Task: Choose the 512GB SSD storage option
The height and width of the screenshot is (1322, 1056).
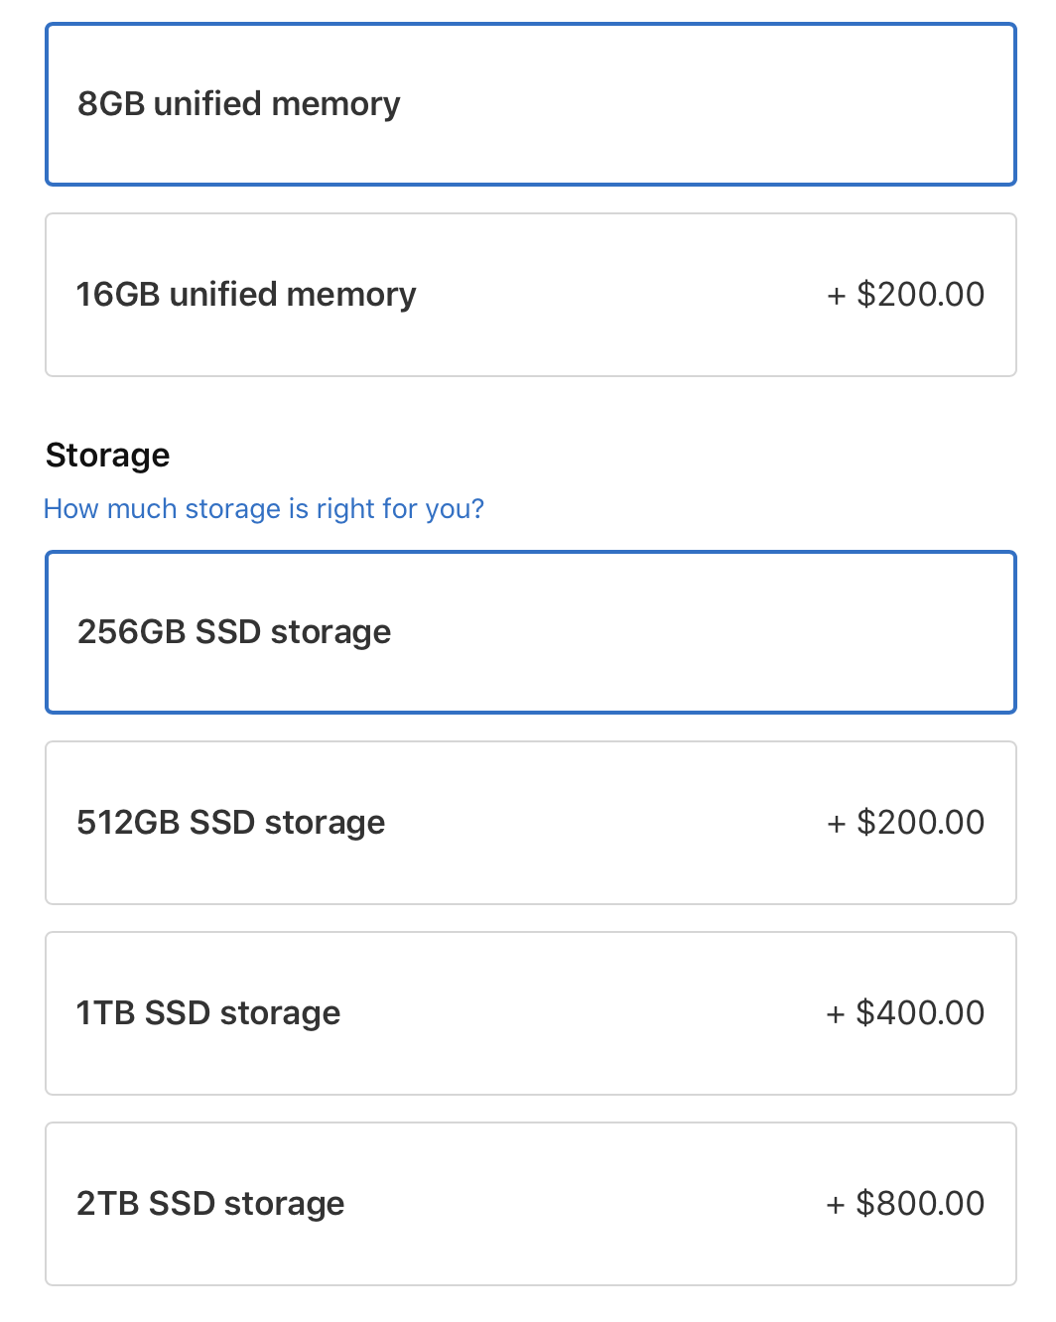Action: (x=531, y=823)
